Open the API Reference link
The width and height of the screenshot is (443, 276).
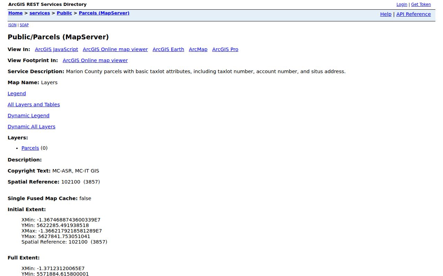click(x=414, y=14)
